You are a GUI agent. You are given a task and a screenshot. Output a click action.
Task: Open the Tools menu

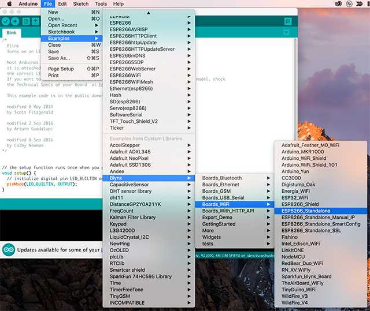101,4
